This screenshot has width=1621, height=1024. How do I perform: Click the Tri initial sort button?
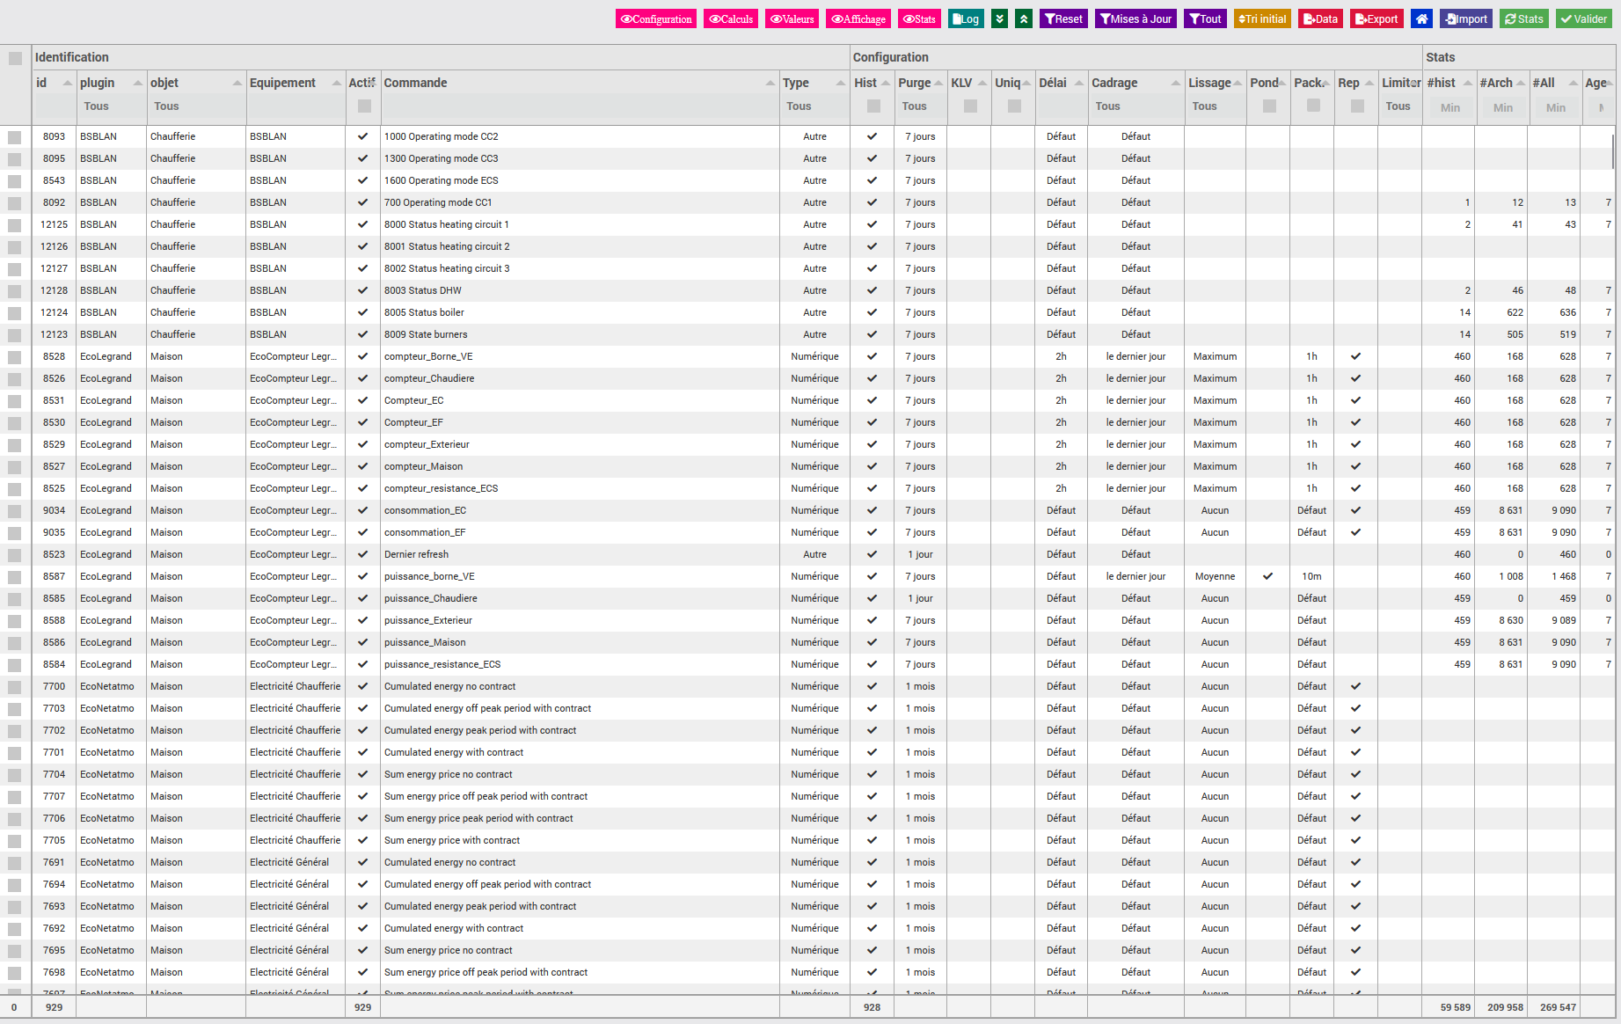click(x=1262, y=18)
